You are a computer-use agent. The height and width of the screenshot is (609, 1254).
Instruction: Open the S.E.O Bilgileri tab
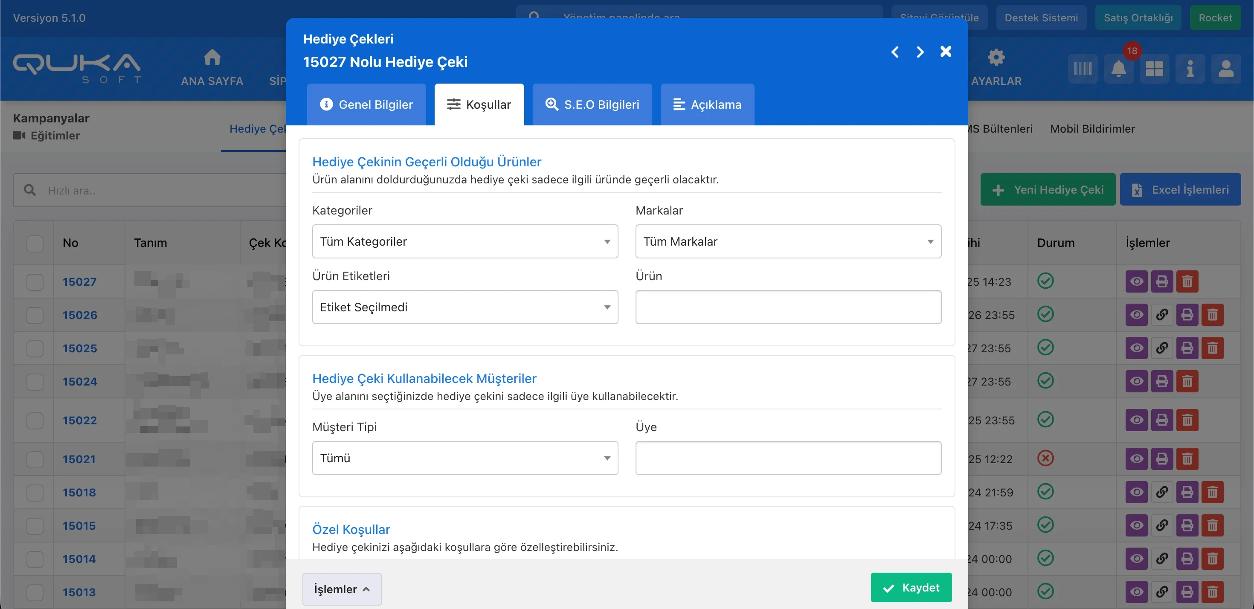[x=592, y=104]
